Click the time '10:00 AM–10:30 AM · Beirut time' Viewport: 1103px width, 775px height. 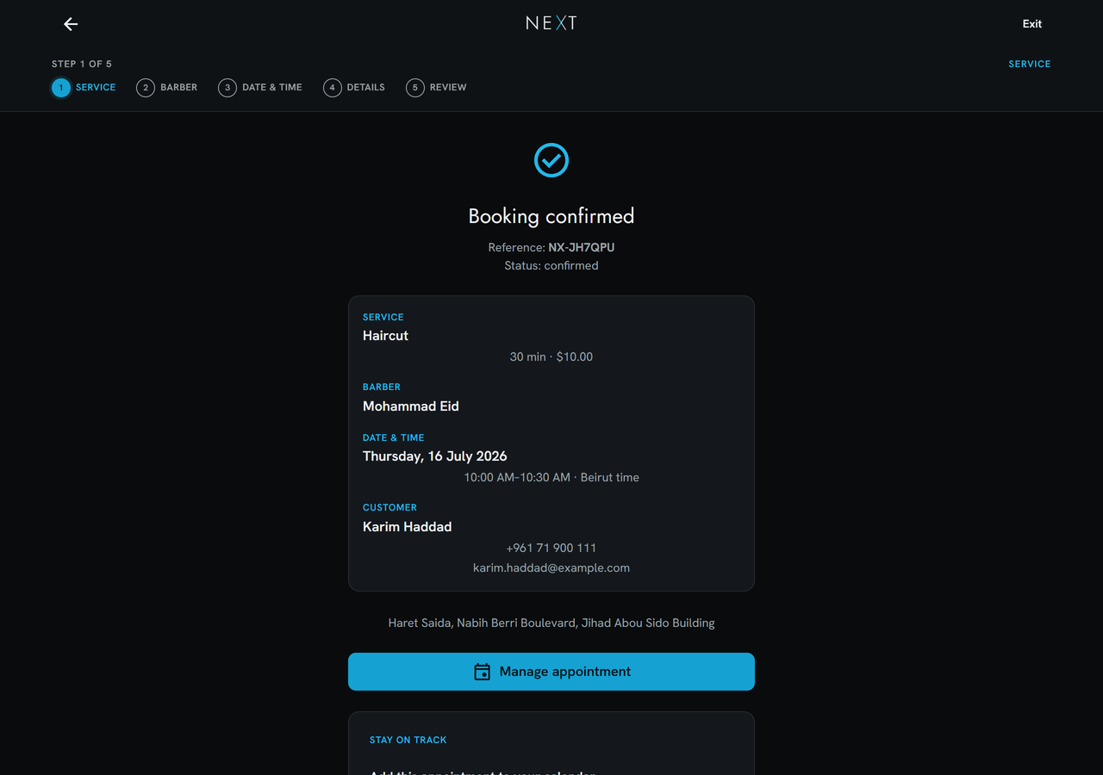[x=551, y=477]
